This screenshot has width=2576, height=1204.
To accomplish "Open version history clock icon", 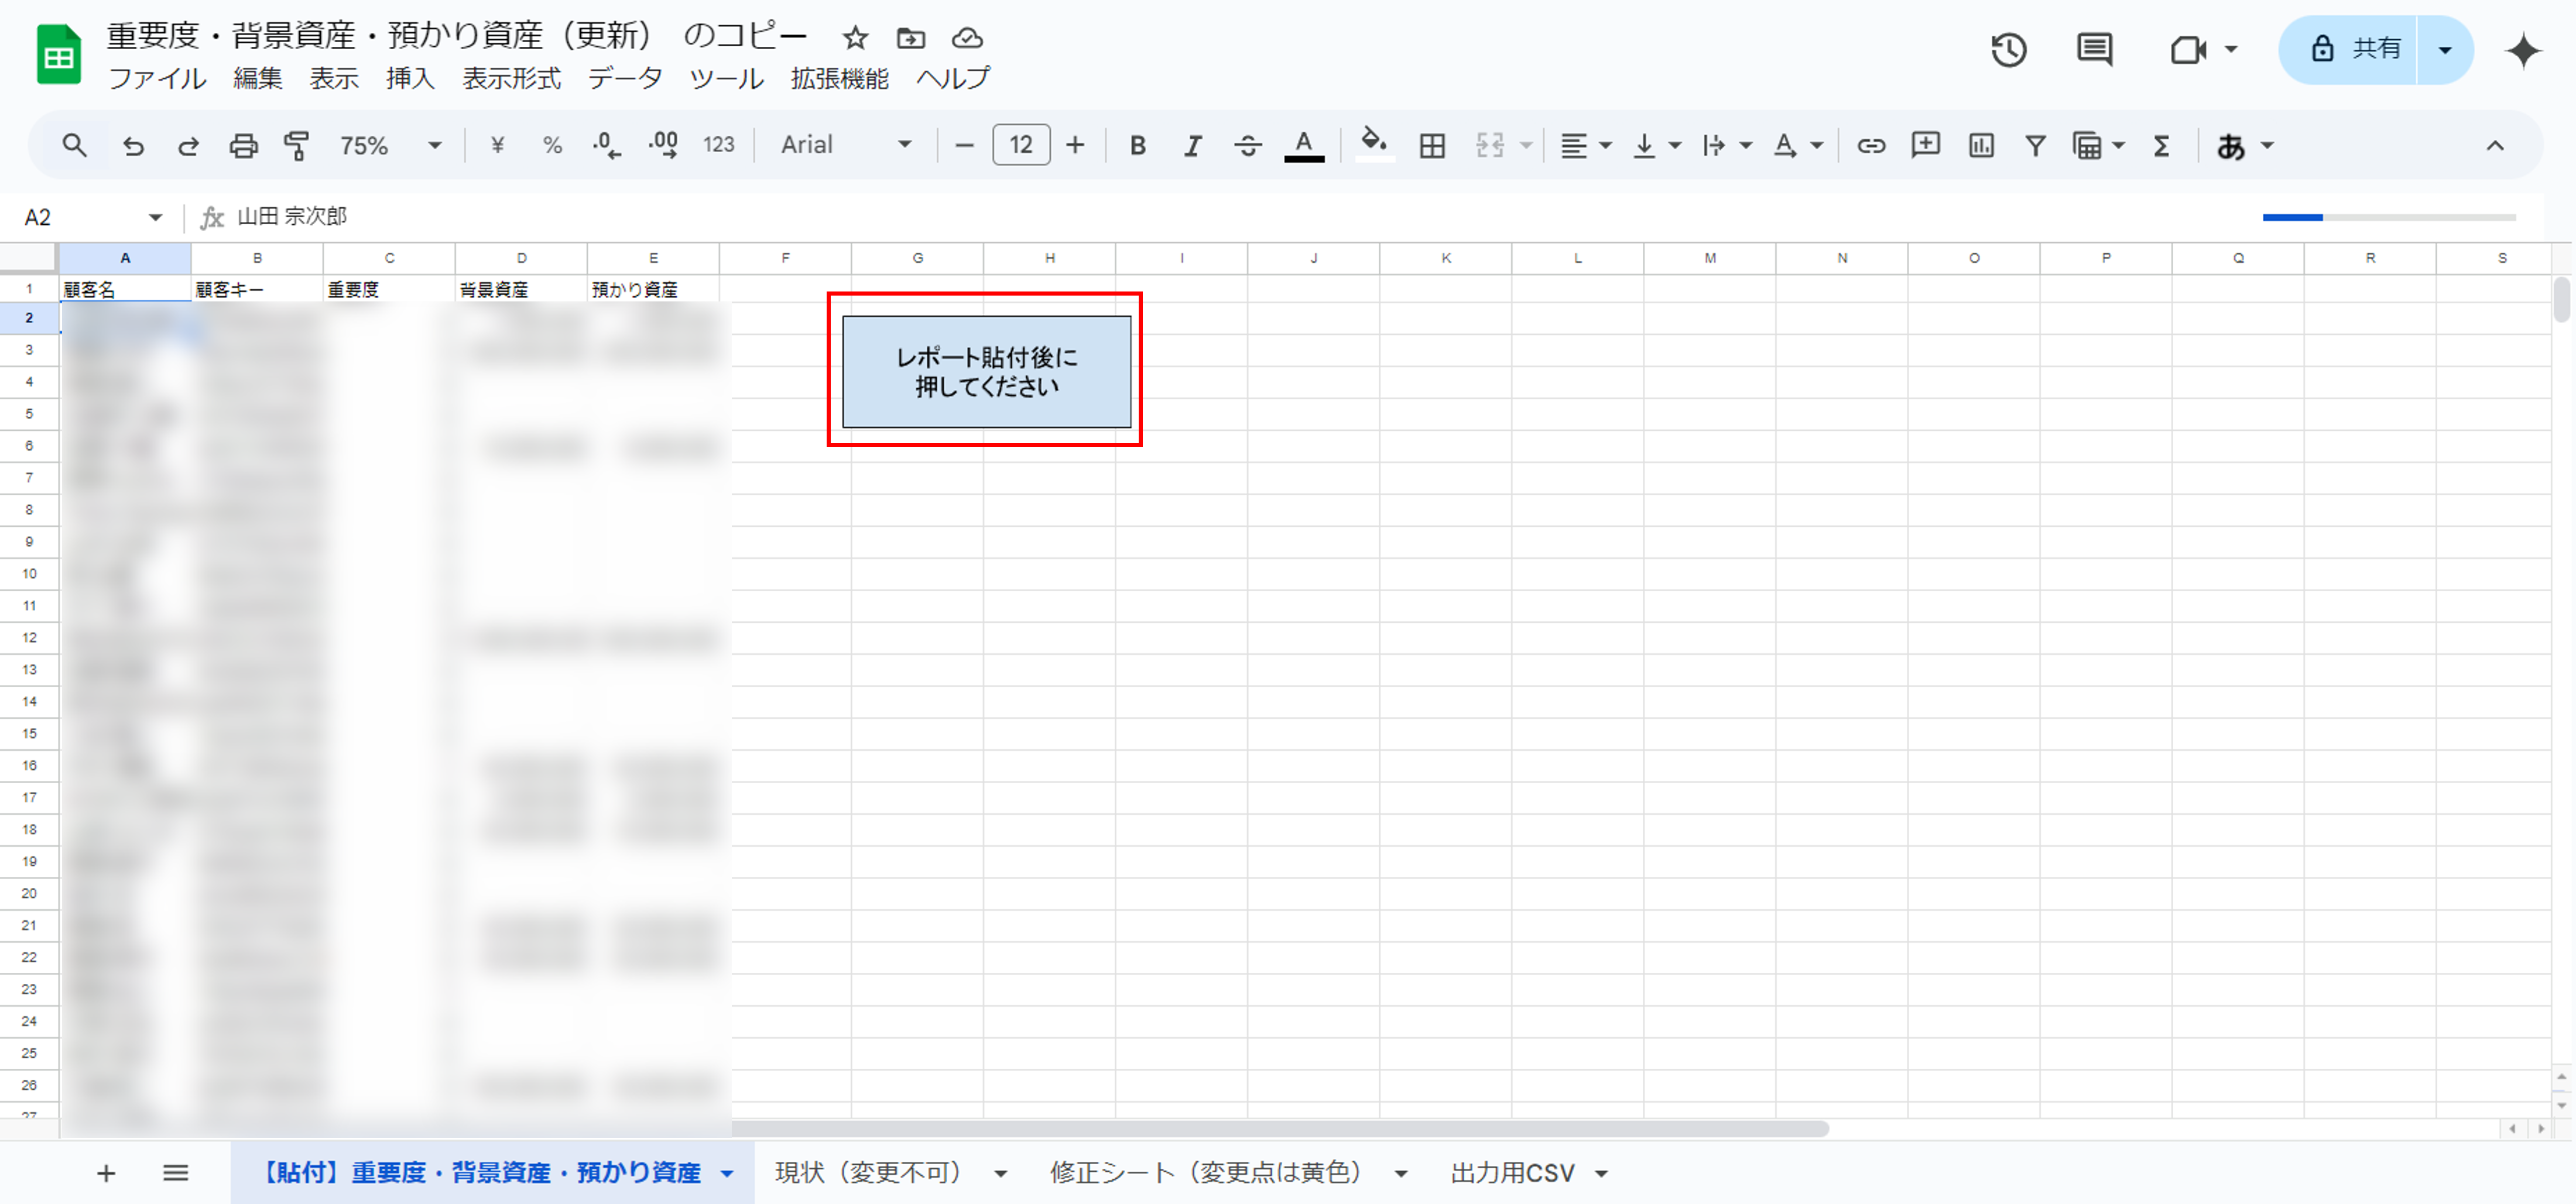I will 2008,49.
